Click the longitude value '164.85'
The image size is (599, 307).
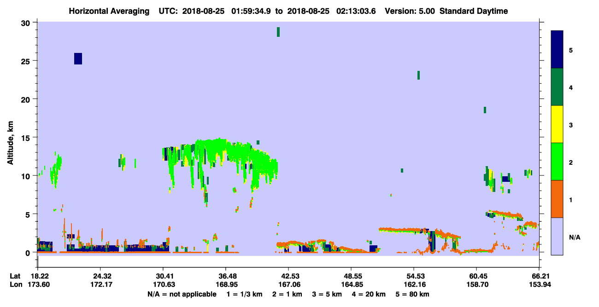click(351, 284)
